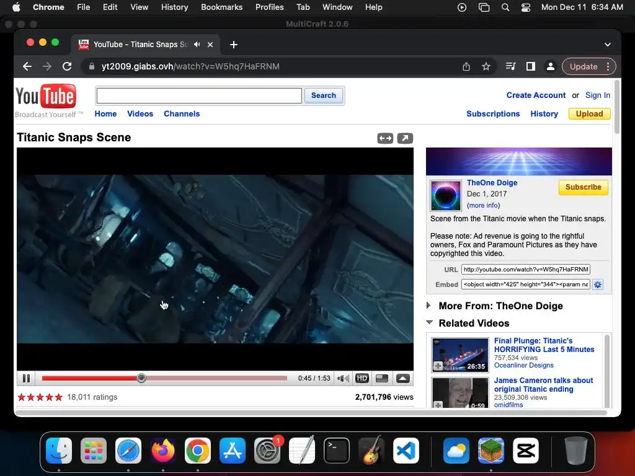The height and width of the screenshot is (476, 635).
Task: Open TheOne Doige channel name link
Action: pyautogui.click(x=492, y=183)
